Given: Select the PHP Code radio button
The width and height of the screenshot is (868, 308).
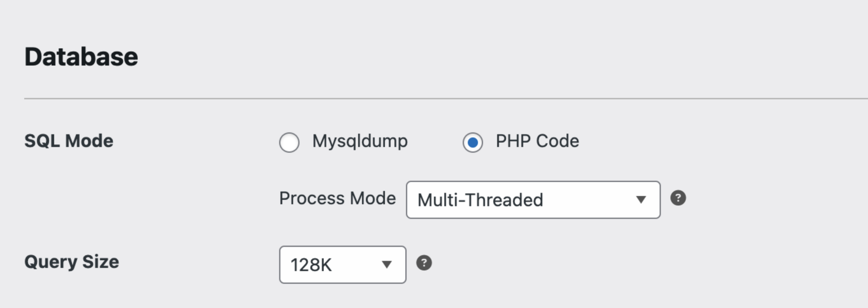Looking at the screenshot, I should (x=473, y=142).
